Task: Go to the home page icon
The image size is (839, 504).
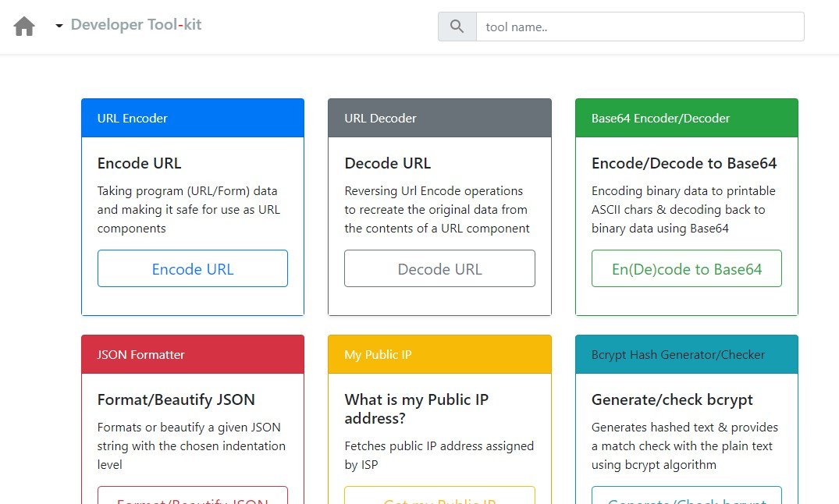Action: [24, 26]
